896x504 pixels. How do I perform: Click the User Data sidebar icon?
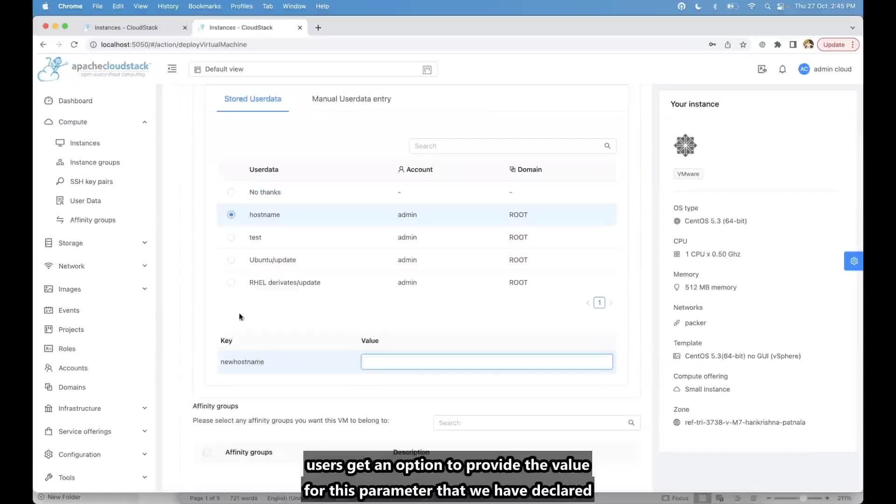click(60, 201)
